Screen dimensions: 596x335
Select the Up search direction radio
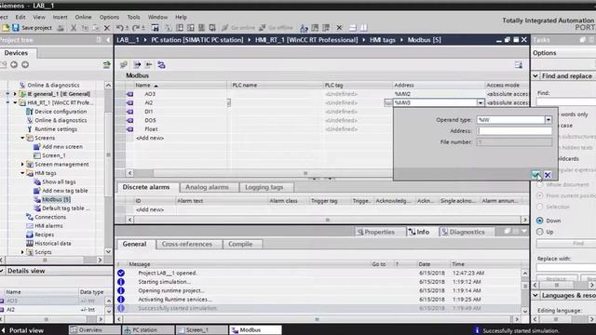[x=540, y=232]
